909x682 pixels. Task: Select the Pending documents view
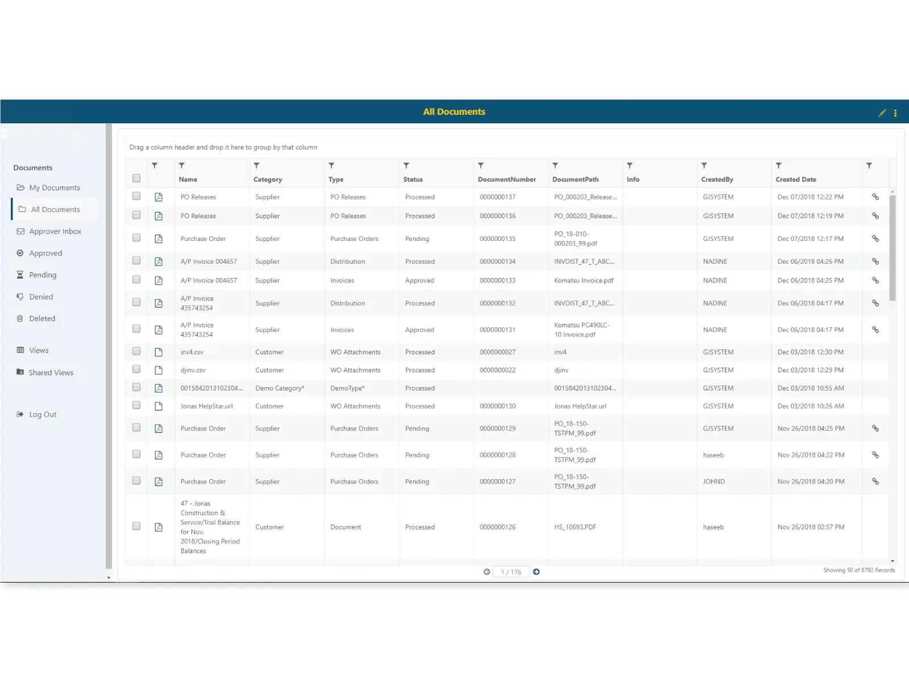click(42, 275)
